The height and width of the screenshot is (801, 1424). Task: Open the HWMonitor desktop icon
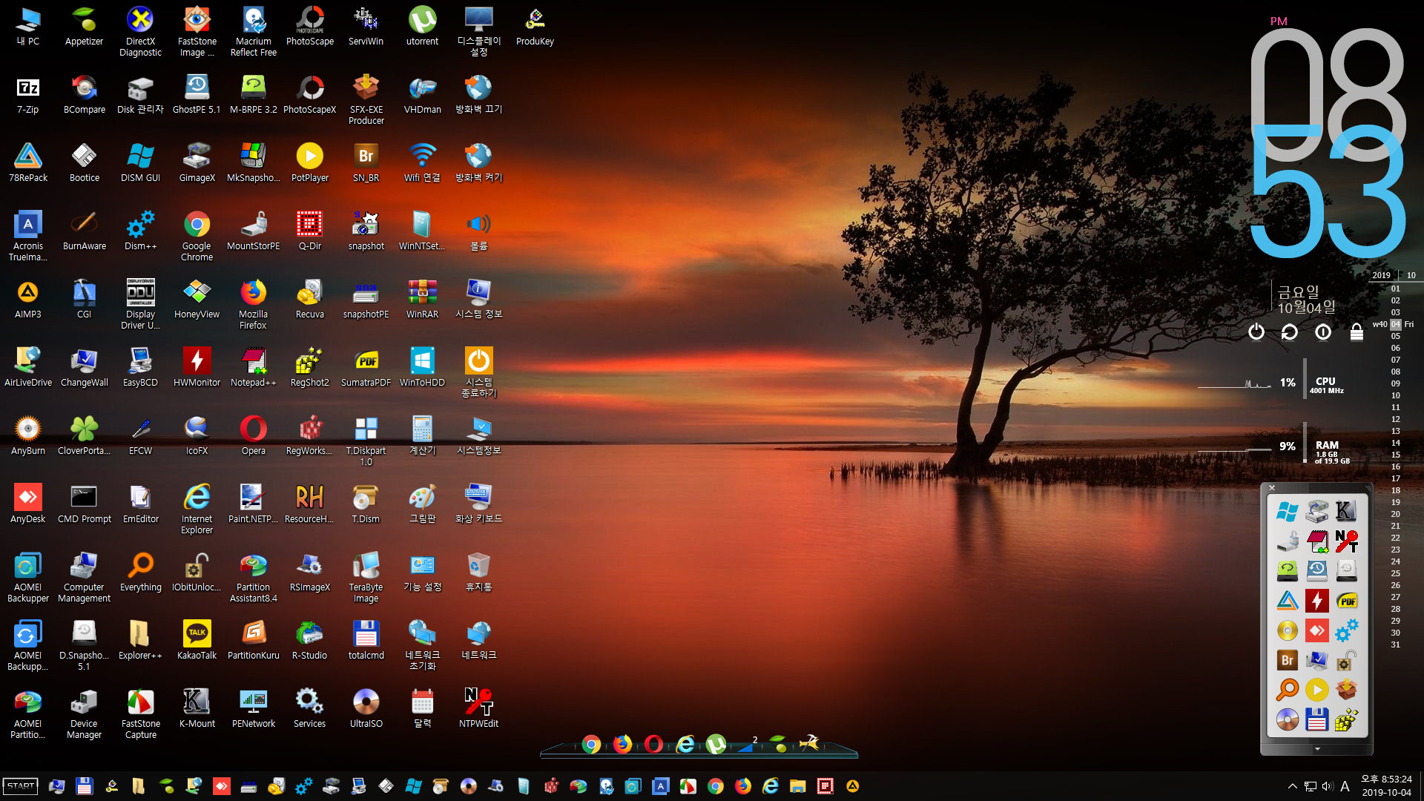pyautogui.click(x=197, y=368)
